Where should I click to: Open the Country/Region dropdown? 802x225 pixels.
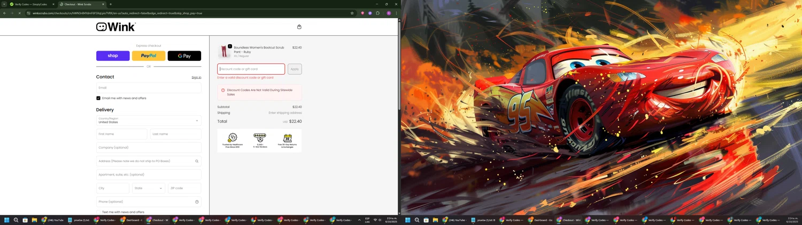[x=149, y=120]
